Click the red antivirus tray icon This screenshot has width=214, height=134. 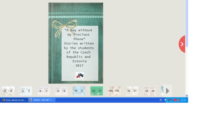point(175,100)
